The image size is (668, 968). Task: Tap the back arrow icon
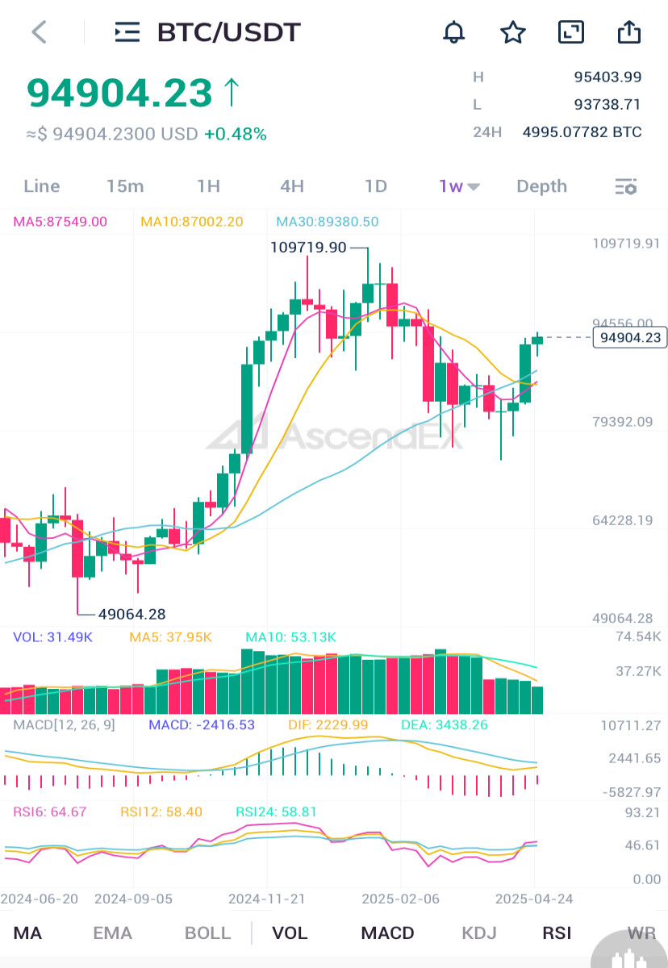coord(39,32)
